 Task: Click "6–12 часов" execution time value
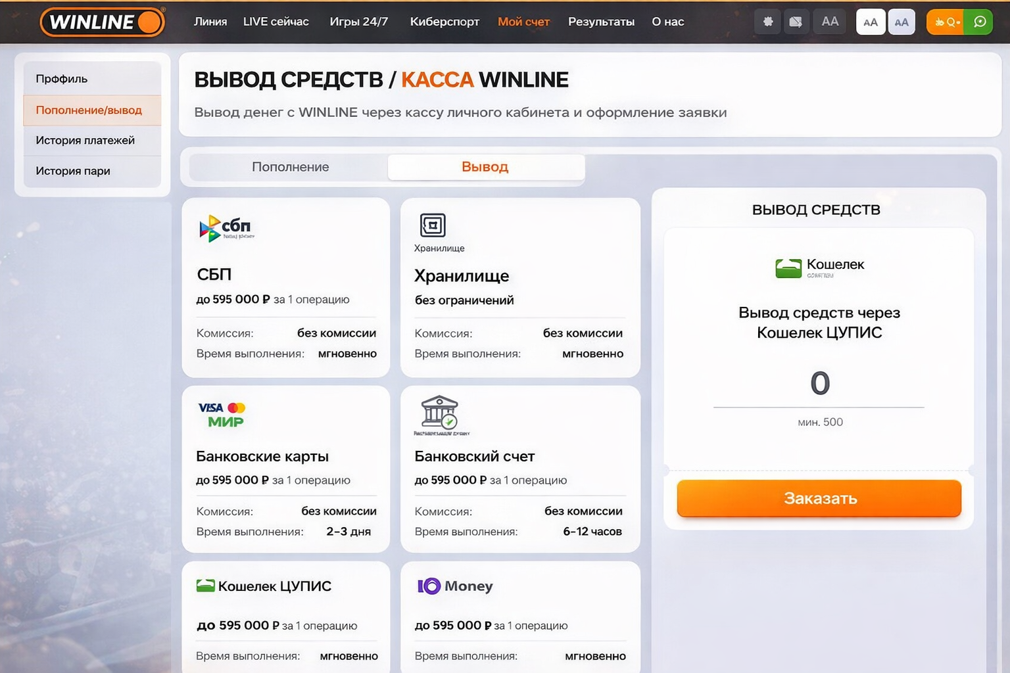click(592, 532)
